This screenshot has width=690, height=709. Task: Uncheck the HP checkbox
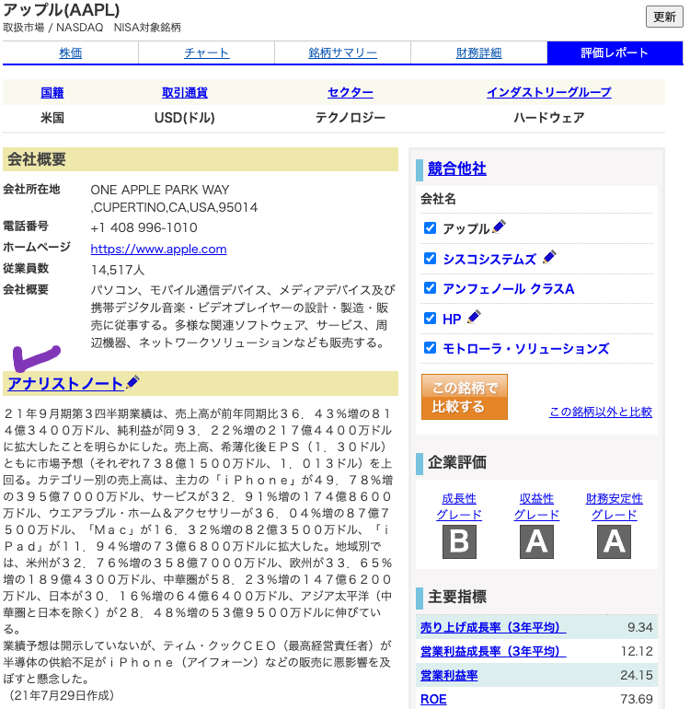(431, 319)
